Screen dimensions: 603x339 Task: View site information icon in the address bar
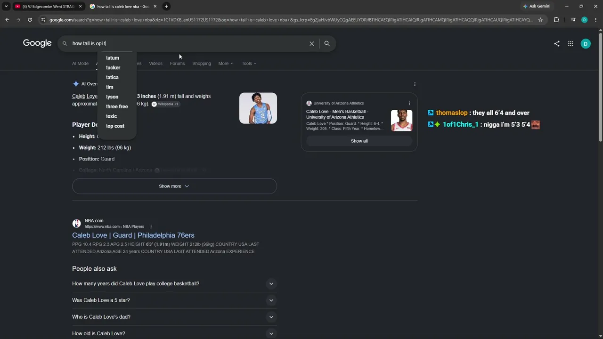coord(43,20)
